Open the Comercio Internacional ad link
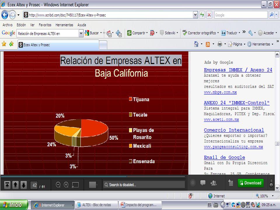Image resolution: width=280 pixels, height=210 pixels. (x=234, y=130)
